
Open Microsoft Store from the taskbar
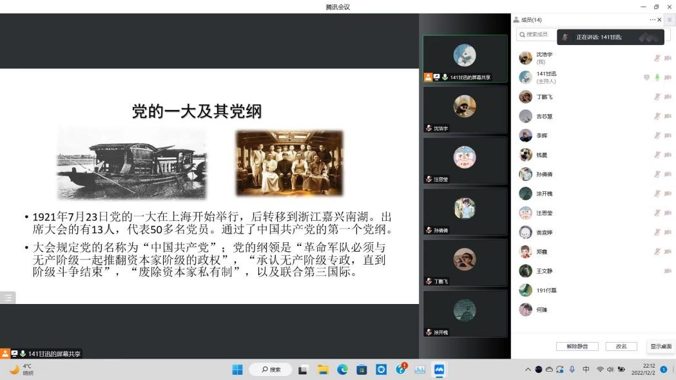click(362, 370)
